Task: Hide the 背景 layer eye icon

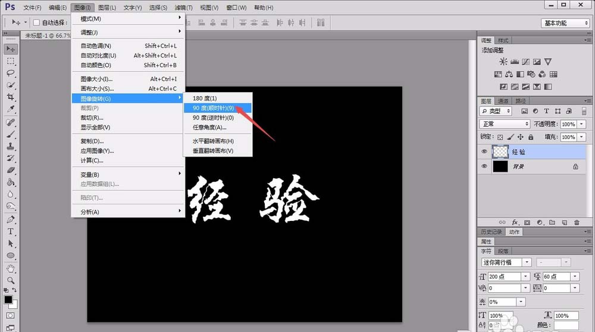Action: 484,166
